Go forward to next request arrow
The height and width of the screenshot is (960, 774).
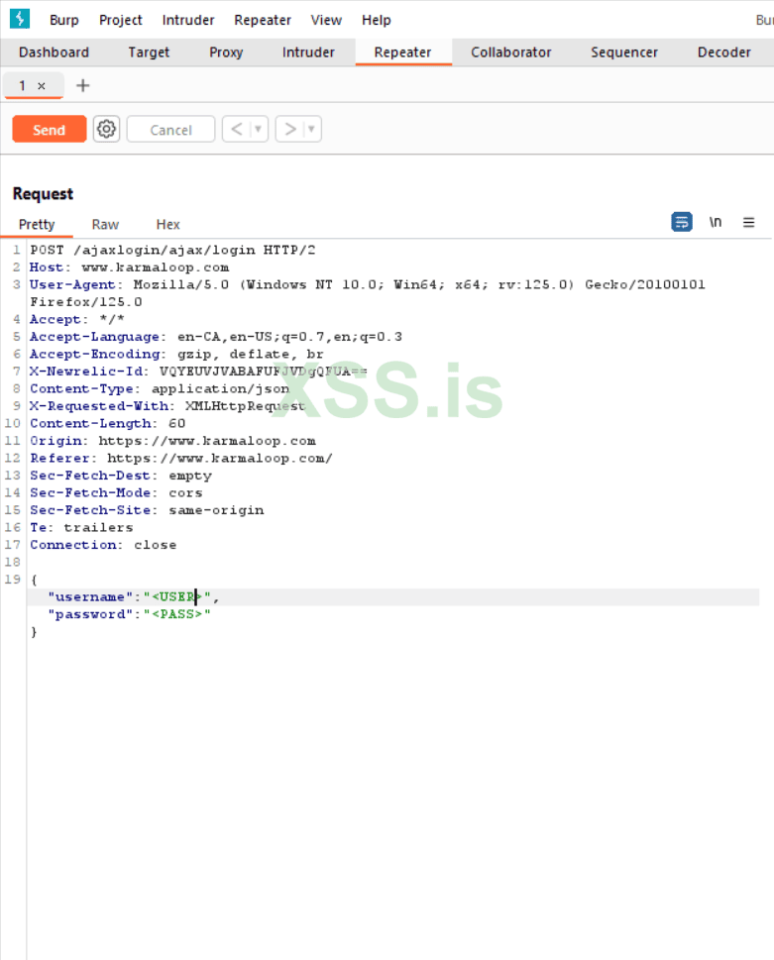click(x=289, y=129)
